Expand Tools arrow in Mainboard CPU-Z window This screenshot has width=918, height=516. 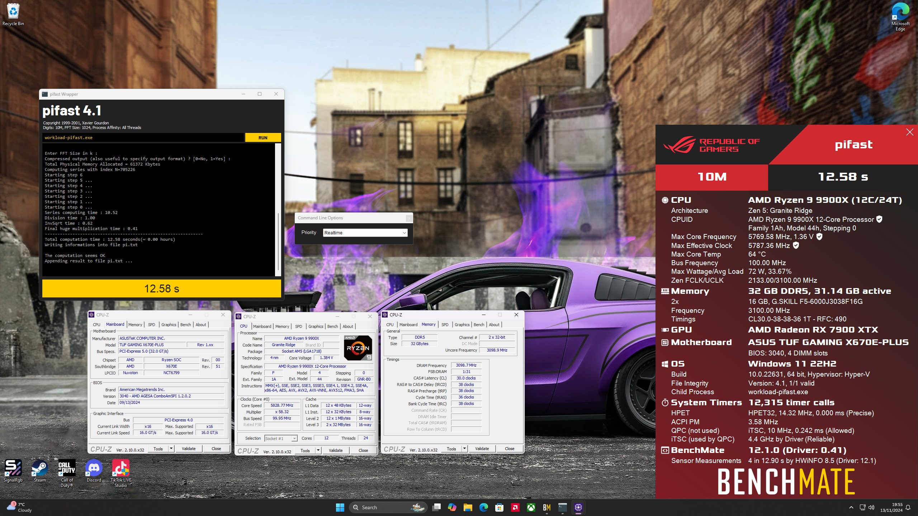(171, 449)
